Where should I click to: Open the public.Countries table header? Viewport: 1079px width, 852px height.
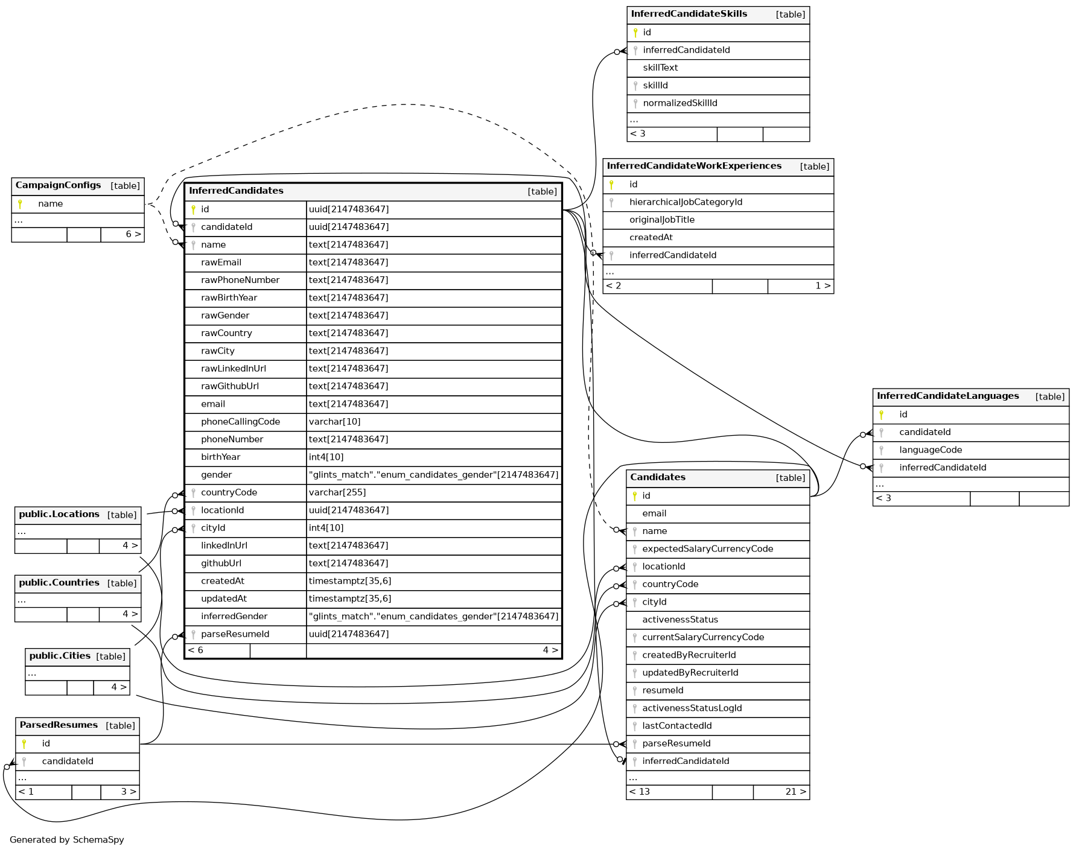(x=59, y=583)
